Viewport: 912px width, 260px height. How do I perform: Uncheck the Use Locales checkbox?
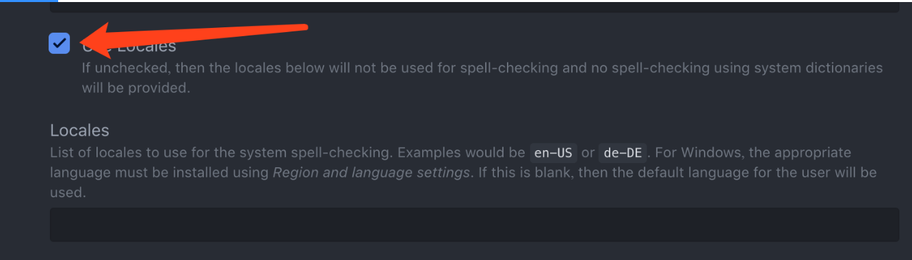point(60,43)
